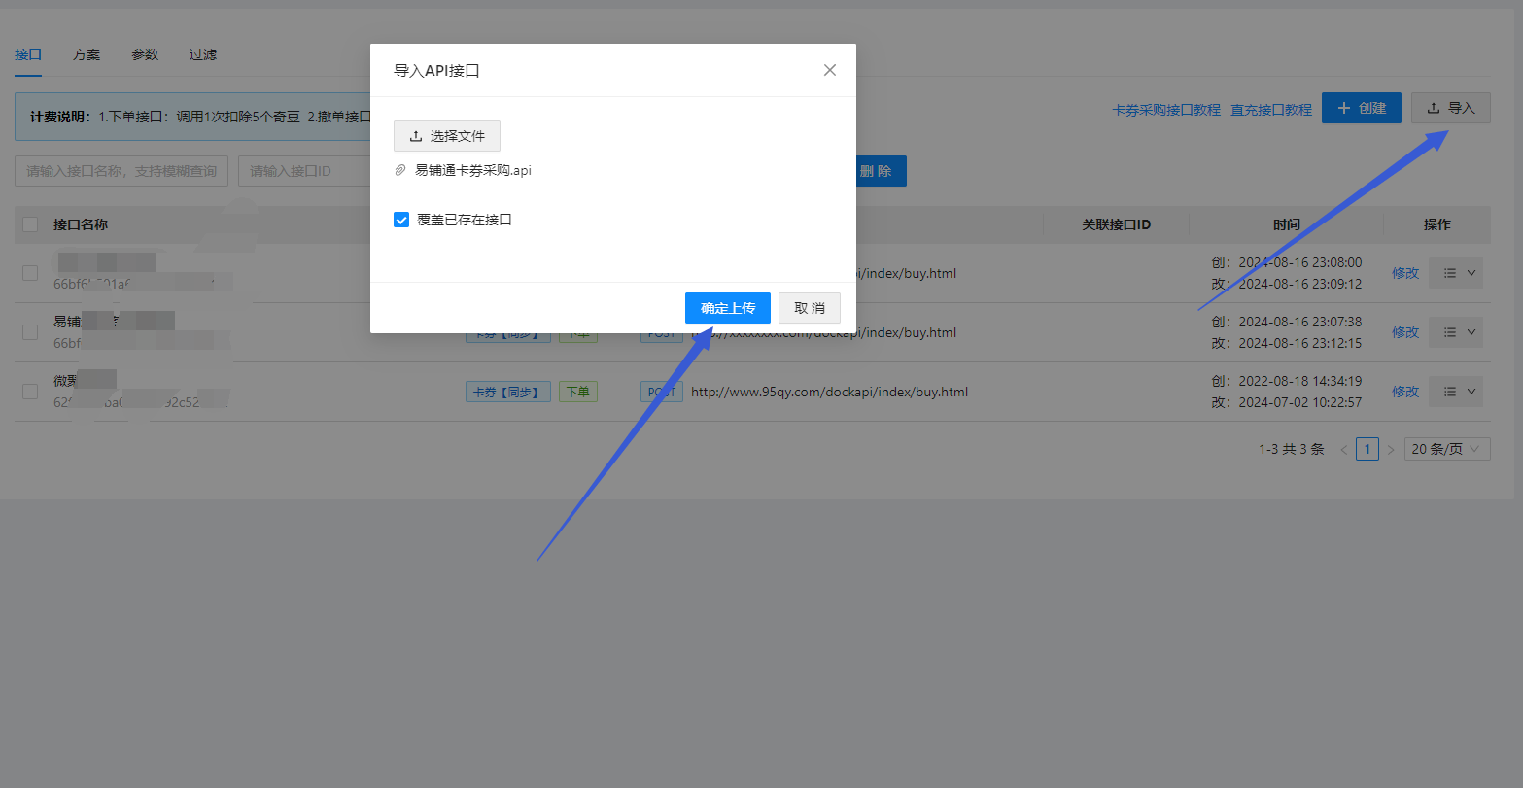The height and width of the screenshot is (788, 1523).
Task: Check the row created 2022-08-18 14:34:19
Action: (x=30, y=392)
